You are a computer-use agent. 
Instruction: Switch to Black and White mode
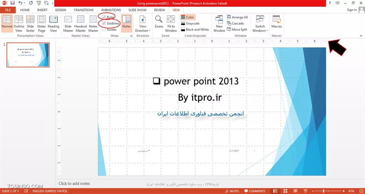click(x=195, y=30)
